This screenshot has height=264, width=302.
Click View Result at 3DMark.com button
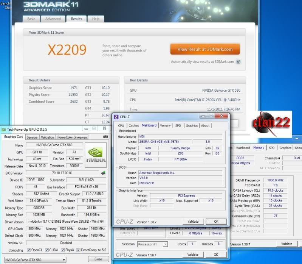click(x=205, y=49)
